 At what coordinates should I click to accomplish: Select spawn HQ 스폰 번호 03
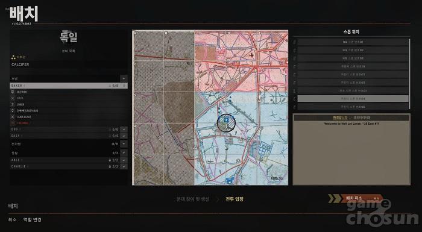point(353,58)
